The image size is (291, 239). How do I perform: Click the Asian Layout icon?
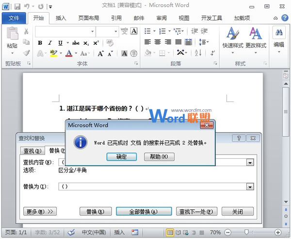[x=180, y=52]
